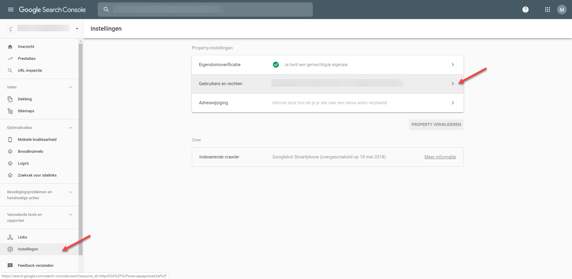Expand Beveiligingsproblemen en handmatige acties
This screenshot has width=572, height=279.
[x=71, y=192]
